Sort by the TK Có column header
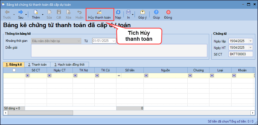Image resolution: width=258 pixels, height=125 pixels. pos(106,70)
